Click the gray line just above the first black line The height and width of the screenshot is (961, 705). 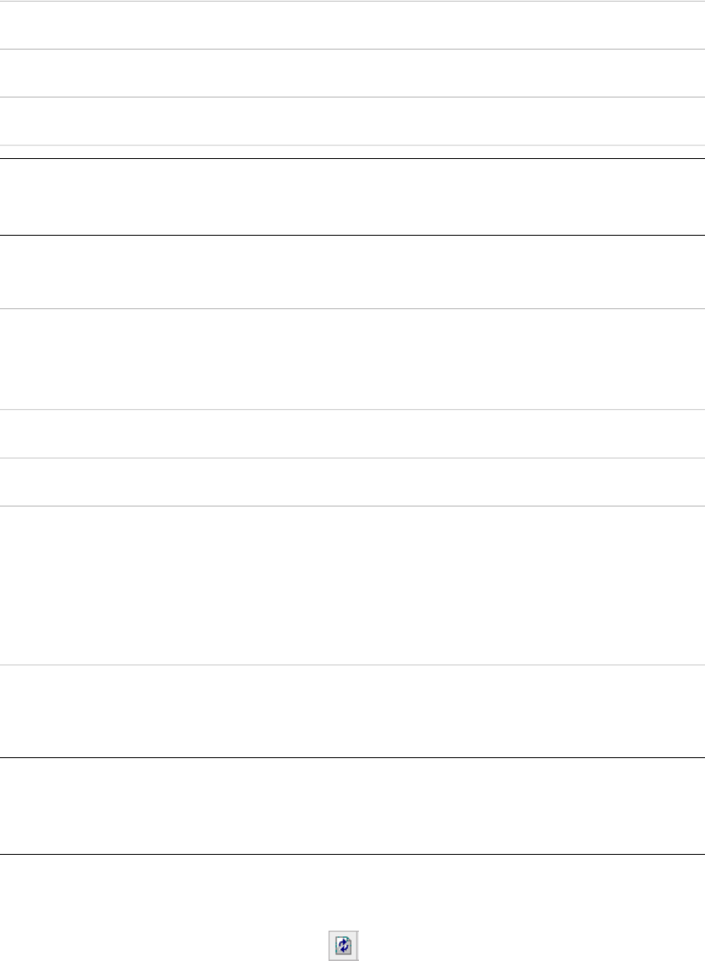(352, 145)
